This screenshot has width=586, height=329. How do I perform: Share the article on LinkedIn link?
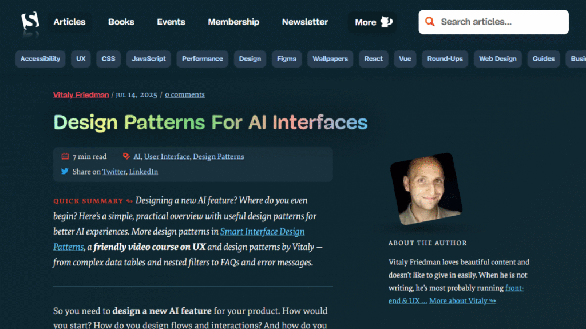pyautogui.click(x=144, y=172)
